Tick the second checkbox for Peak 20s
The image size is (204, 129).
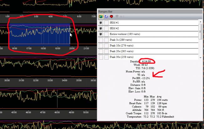tap(107, 51)
